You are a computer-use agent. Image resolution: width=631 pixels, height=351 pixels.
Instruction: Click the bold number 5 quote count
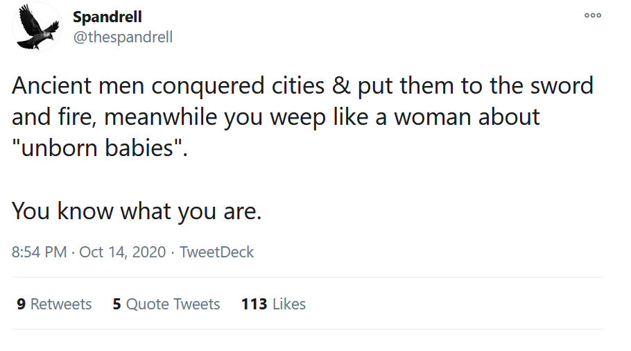click(116, 304)
